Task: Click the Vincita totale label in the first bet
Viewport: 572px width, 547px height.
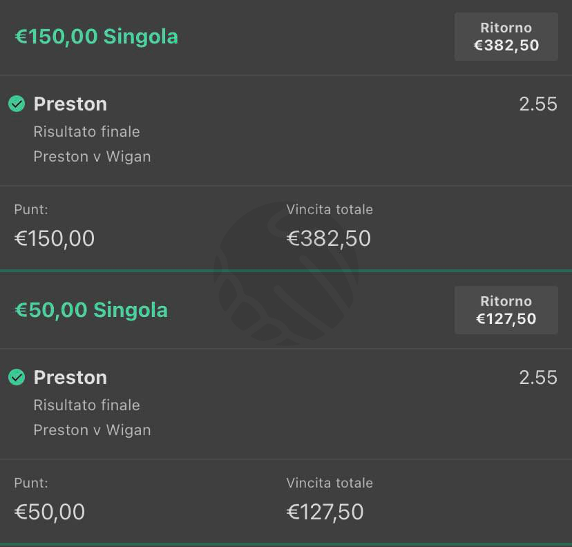Action: click(x=330, y=209)
